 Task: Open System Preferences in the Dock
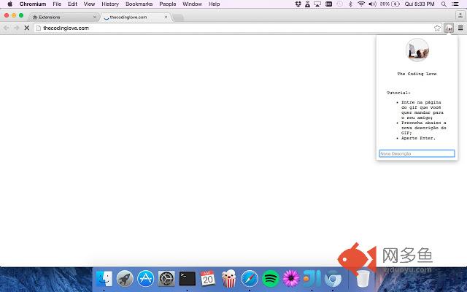(x=166, y=279)
